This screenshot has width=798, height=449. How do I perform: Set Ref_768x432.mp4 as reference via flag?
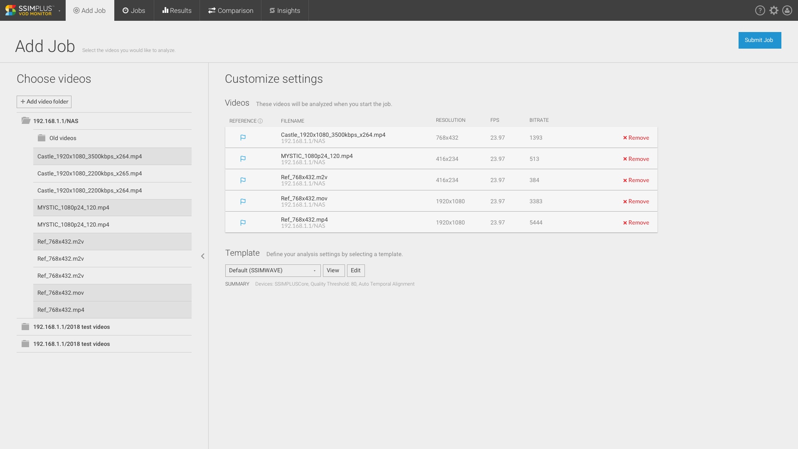[243, 223]
